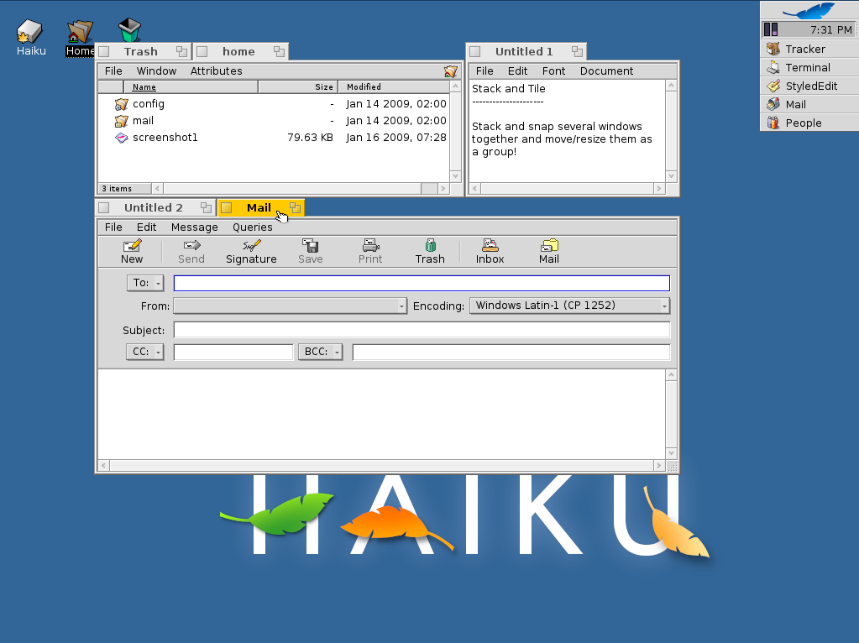Click into the BCC address field
This screenshot has height=643, width=859.
[511, 353]
